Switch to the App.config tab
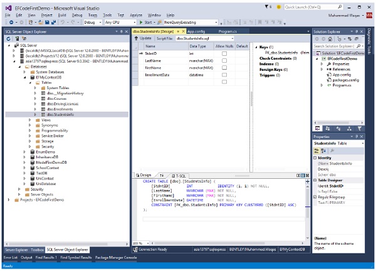This screenshot has height=271, width=376. pyautogui.click(x=196, y=31)
